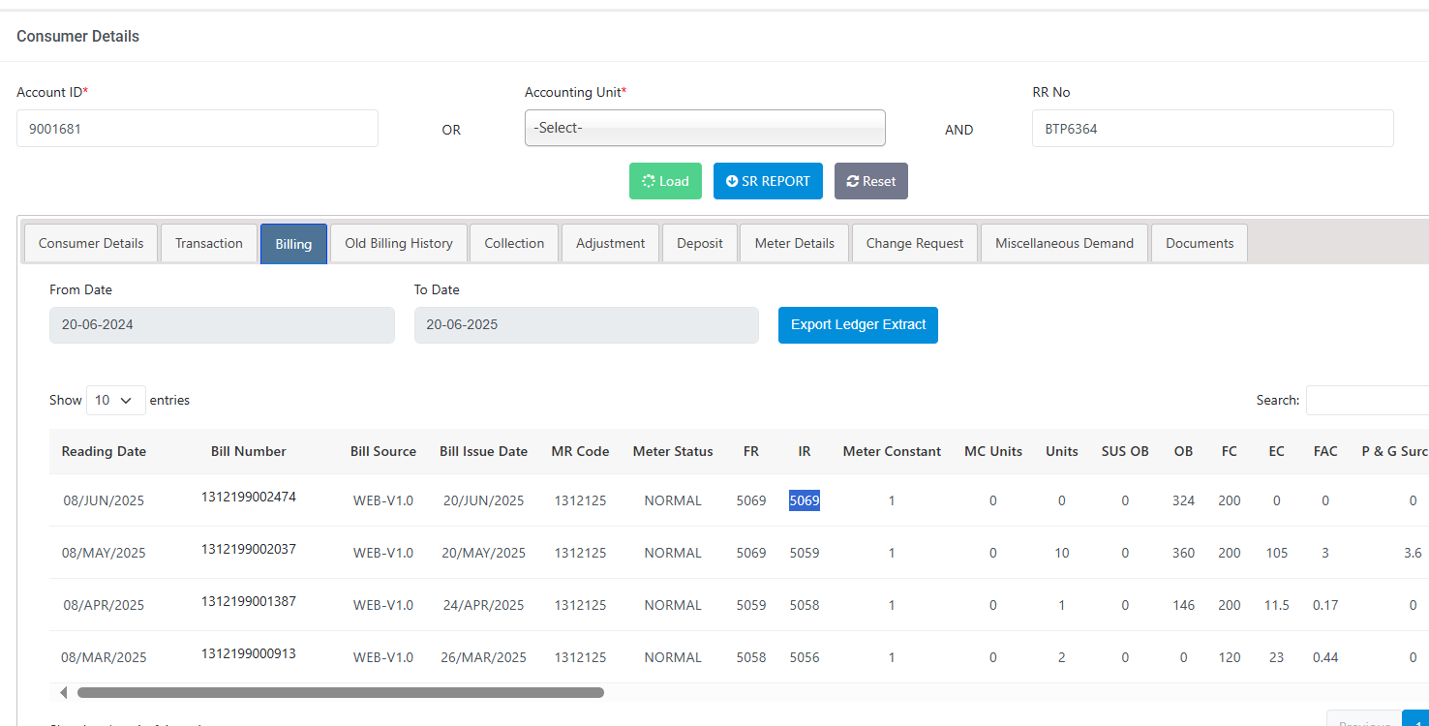Image resolution: width=1429 pixels, height=726 pixels.
Task: Click the FAC value 0.44
Action: tap(1325, 657)
